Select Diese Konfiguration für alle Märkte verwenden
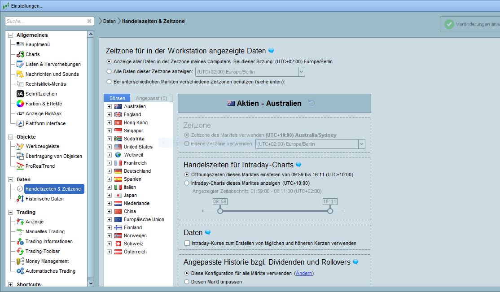This screenshot has width=500, height=292. (x=187, y=273)
